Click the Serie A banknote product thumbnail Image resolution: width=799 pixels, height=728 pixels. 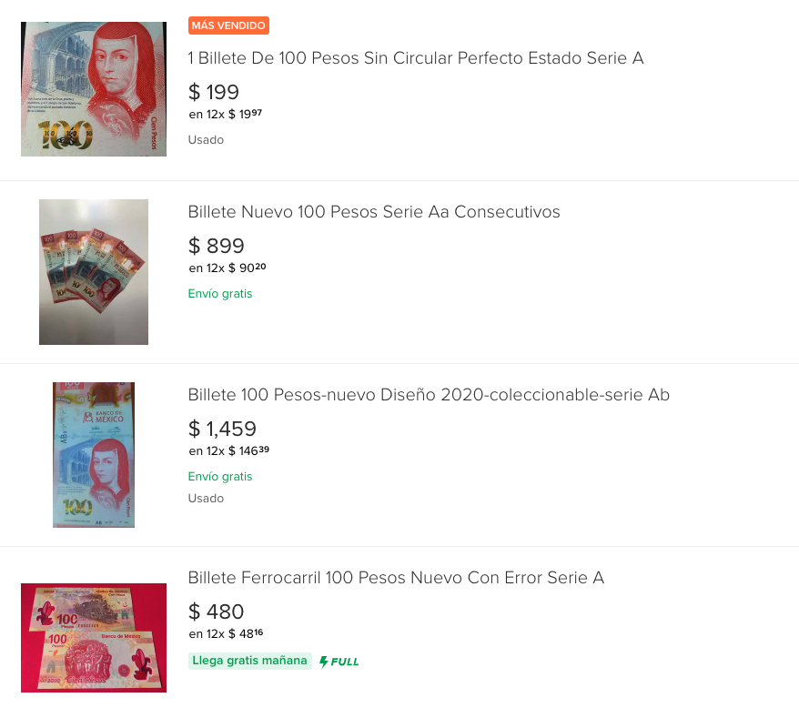tap(94, 89)
